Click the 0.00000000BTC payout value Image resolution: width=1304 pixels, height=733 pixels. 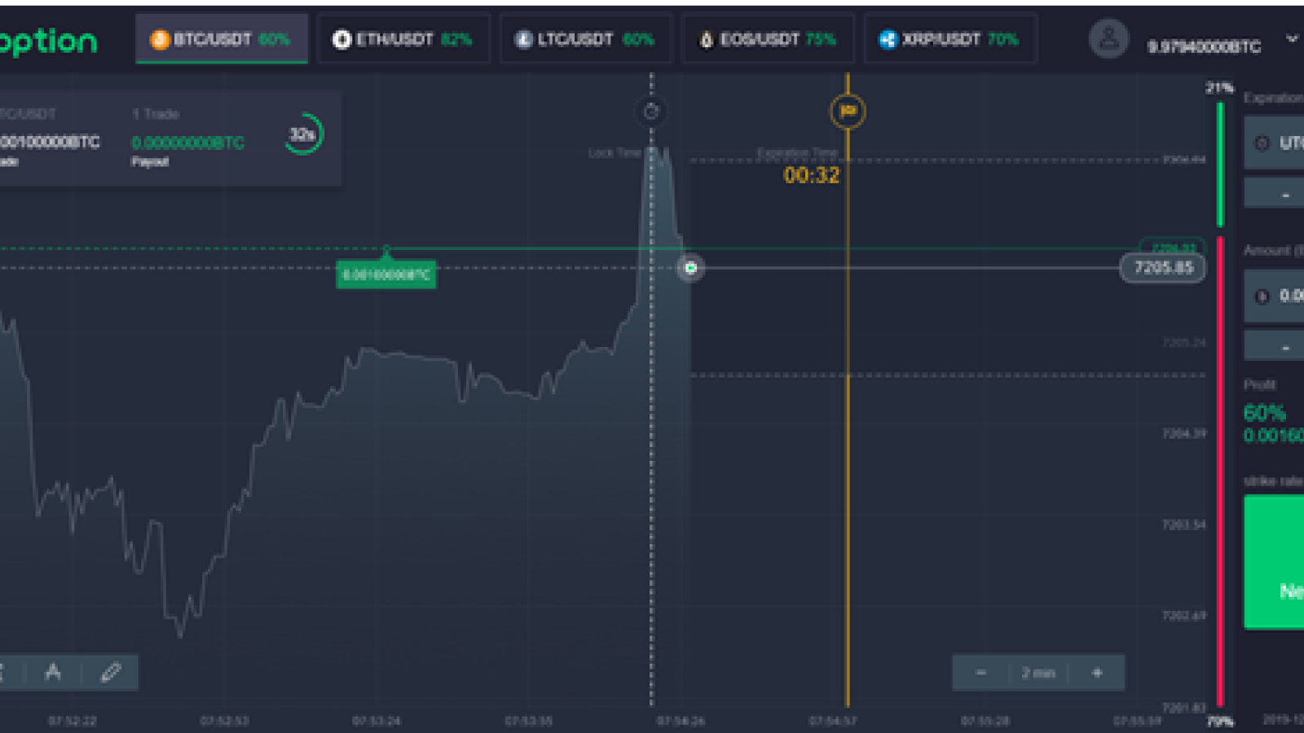pyautogui.click(x=187, y=143)
